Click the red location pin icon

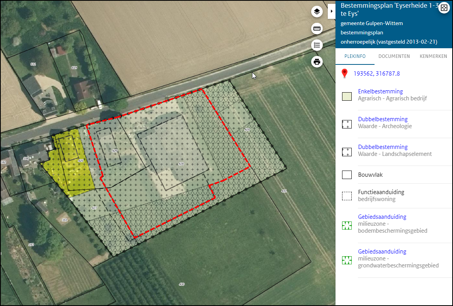coord(344,74)
